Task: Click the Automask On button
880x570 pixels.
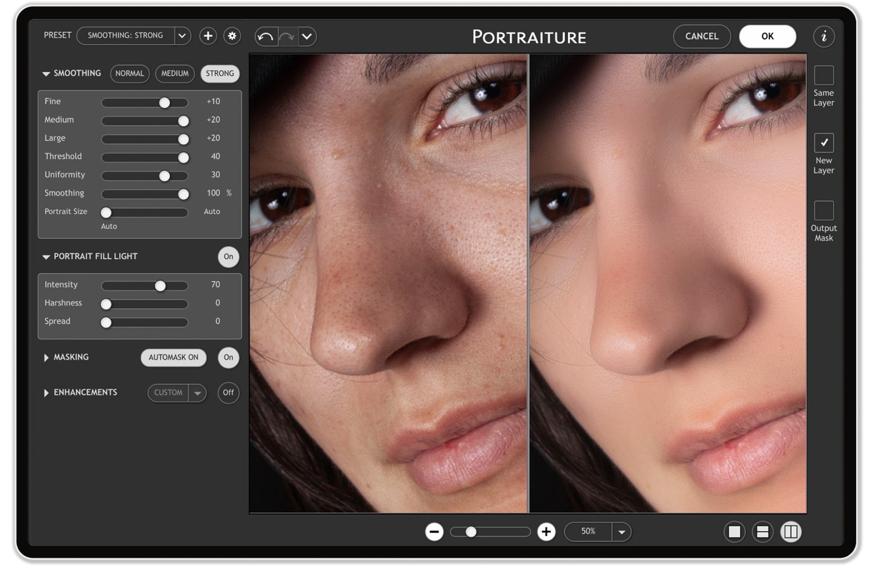Action: click(173, 358)
